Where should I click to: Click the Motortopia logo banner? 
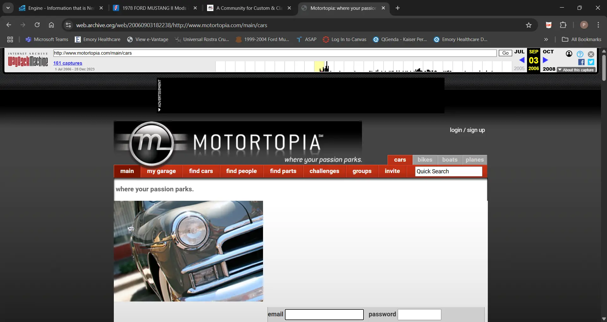(238, 143)
